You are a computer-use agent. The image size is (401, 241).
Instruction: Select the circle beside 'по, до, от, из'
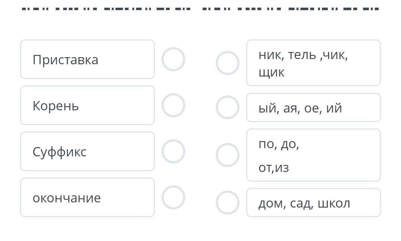coord(228,155)
